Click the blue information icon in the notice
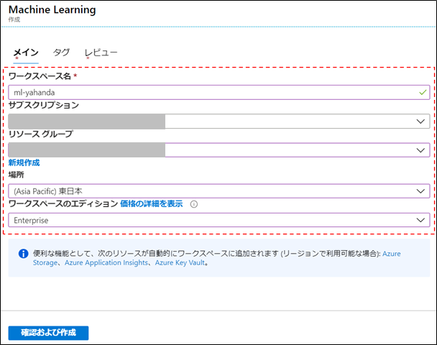This screenshot has width=437, height=345. (24, 254)
